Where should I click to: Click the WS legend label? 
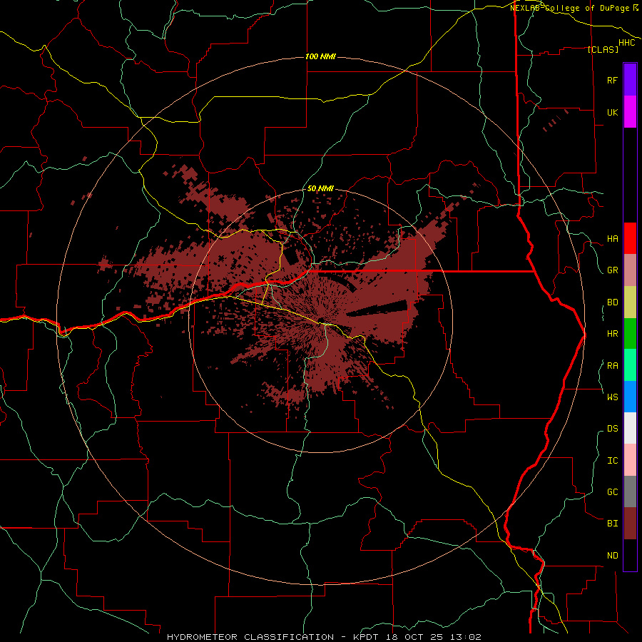tap(612, 397)
